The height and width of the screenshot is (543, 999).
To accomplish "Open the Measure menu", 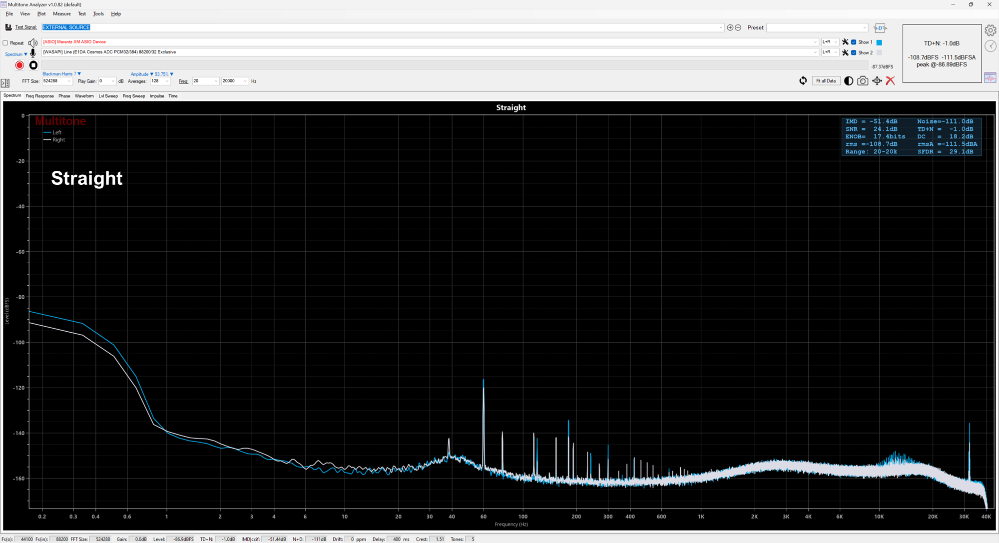I will (62, 14).
